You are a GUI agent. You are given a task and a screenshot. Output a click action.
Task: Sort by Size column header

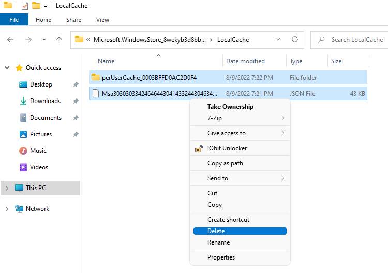tap(336, 61)
